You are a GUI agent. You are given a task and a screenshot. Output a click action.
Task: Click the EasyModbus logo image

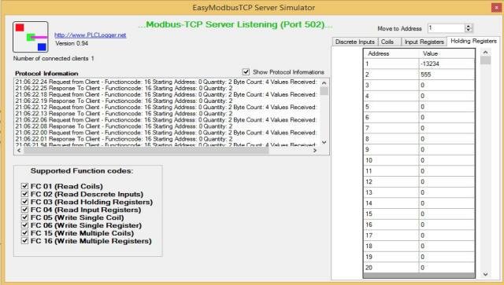click(31, 37)
